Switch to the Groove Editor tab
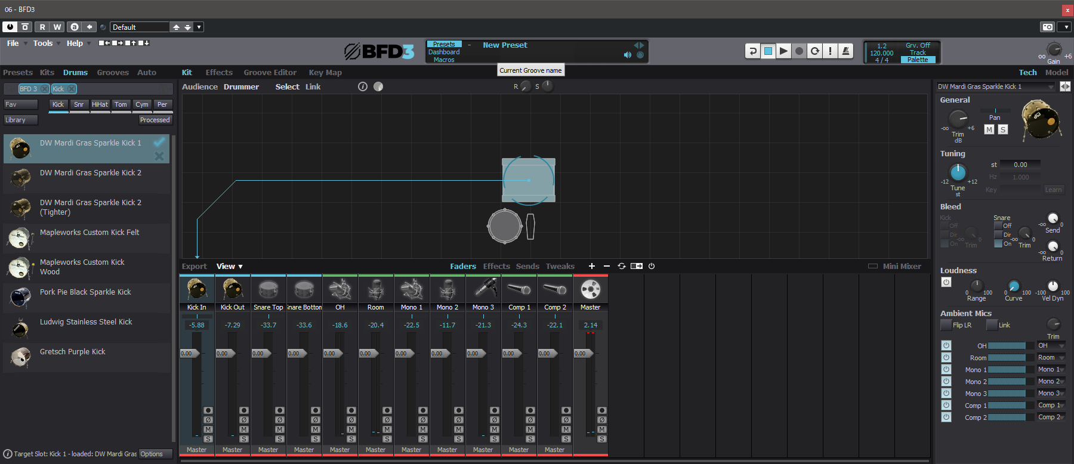This screenshot has height=464, width=1074. (x=270, y=73)
